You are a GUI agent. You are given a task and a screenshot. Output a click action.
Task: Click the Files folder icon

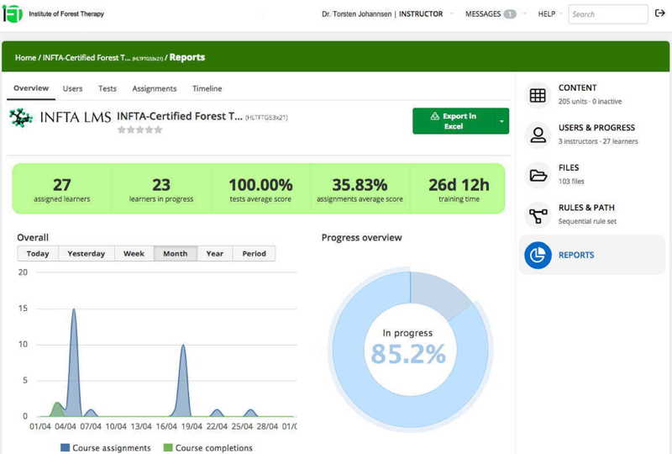point(538,175)
